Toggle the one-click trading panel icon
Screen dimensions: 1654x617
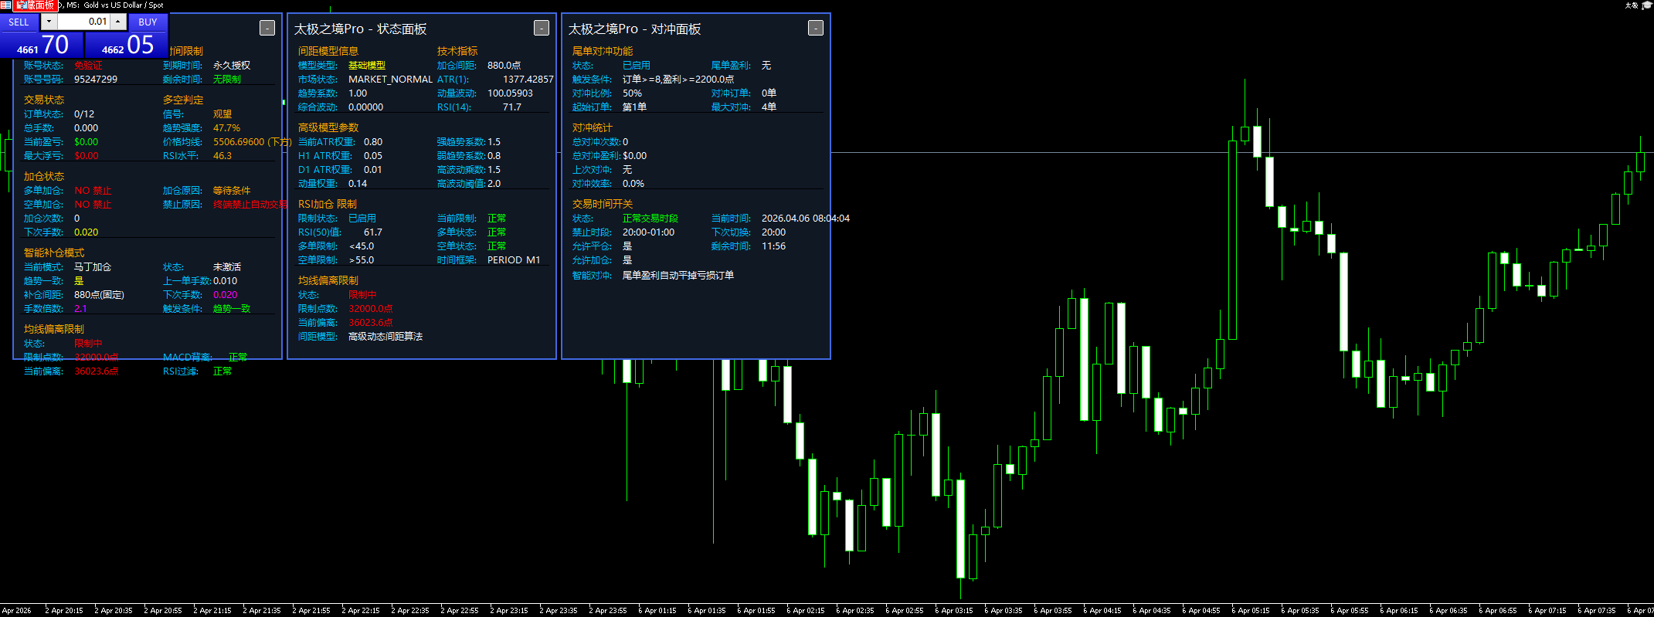(x=5, y=5)
